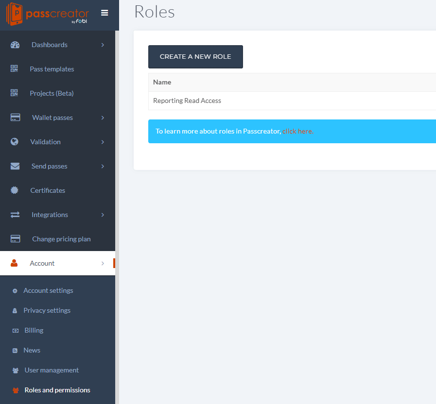Expand the Send passes chevron

point(103,166)
